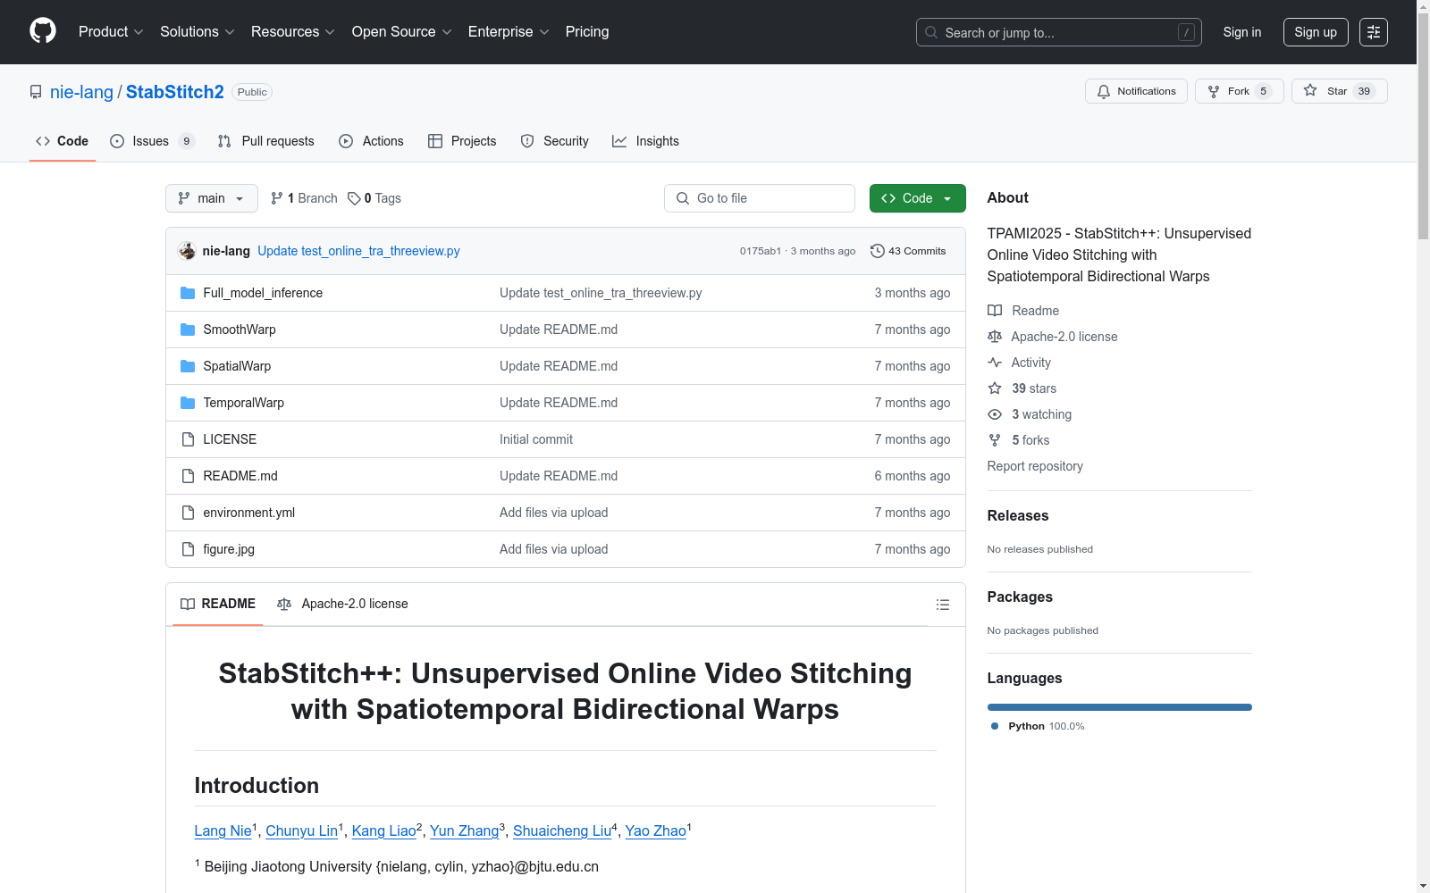This screenshot has width=1430, height=893.
Task: Click the figure.jpg file icon
Action: click(x=188, y=549)
